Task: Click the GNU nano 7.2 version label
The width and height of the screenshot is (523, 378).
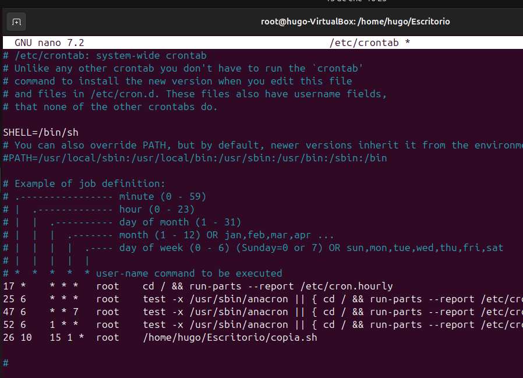Action: point(50,43)
